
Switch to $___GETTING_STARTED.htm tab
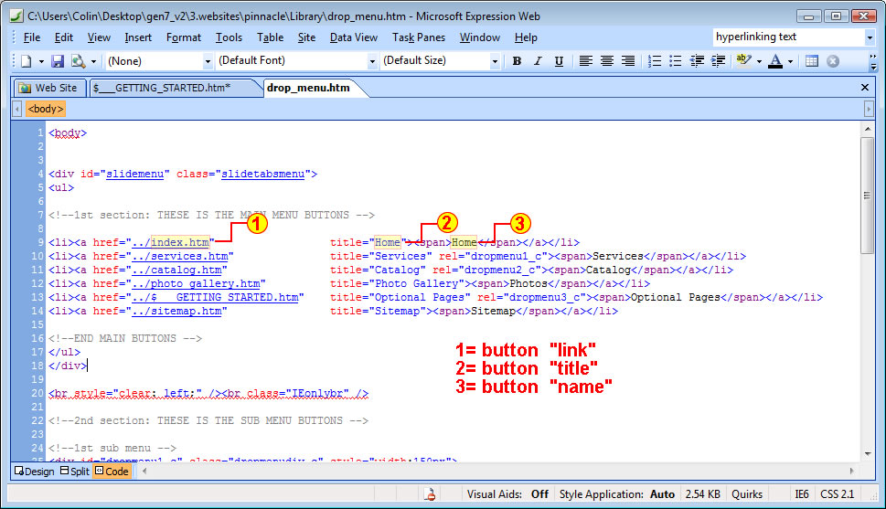(161, 88)
